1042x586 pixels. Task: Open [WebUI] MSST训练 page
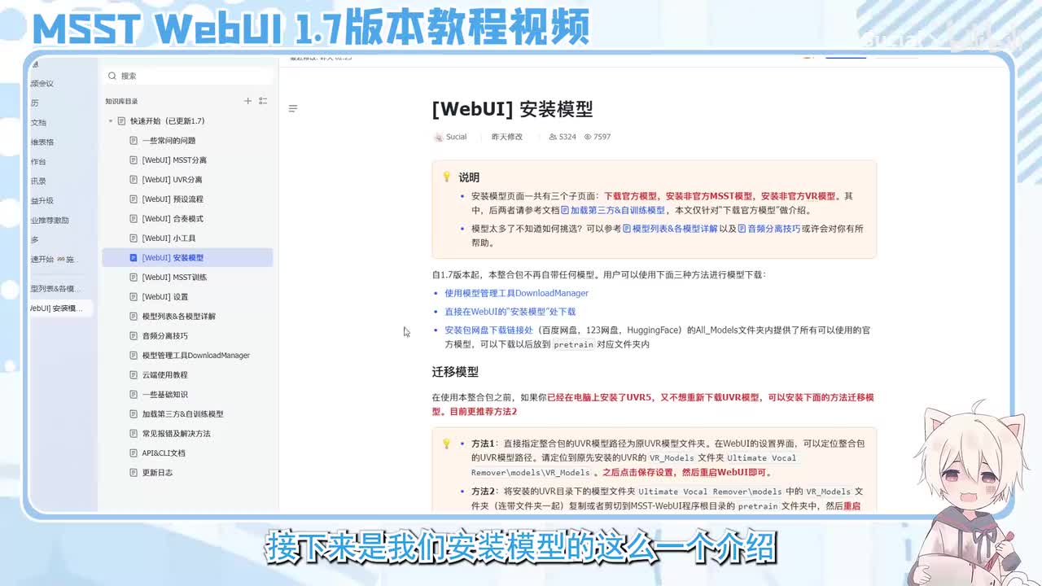174,278
